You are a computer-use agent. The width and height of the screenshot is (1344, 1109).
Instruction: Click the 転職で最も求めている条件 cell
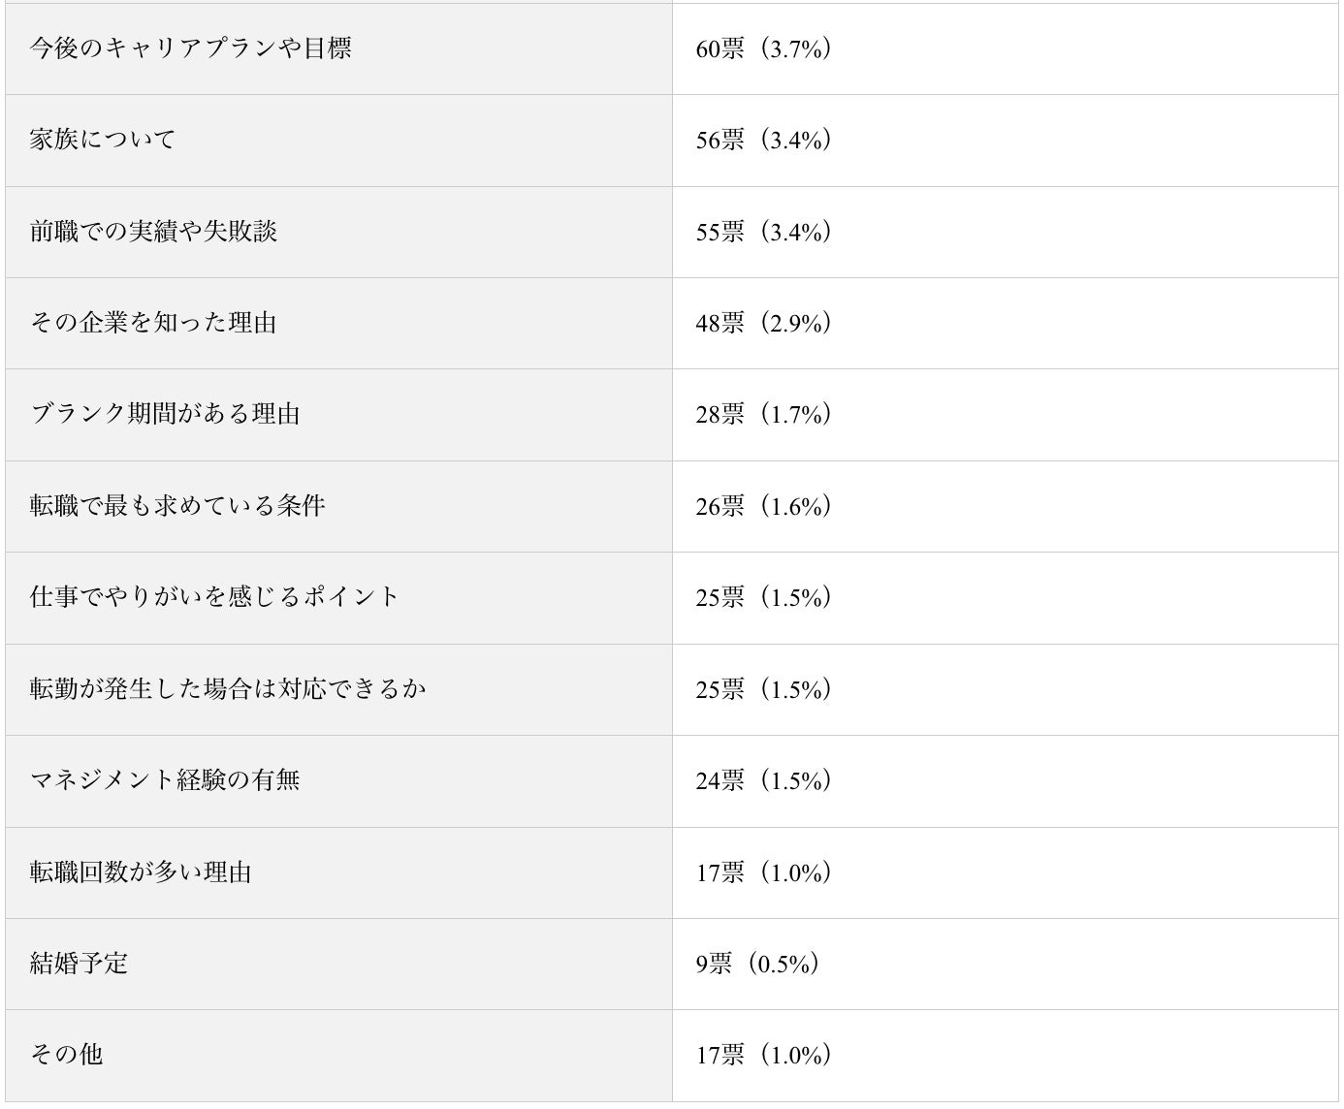pos(177,506)
